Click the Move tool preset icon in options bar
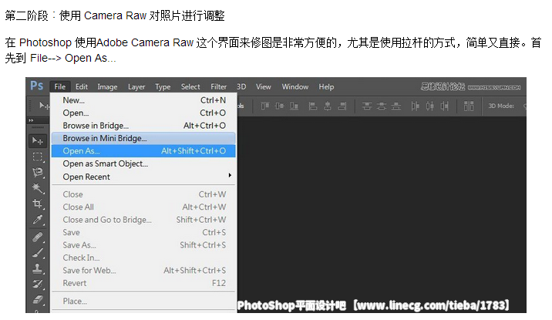Screen dimensions: 552x320 44,106
